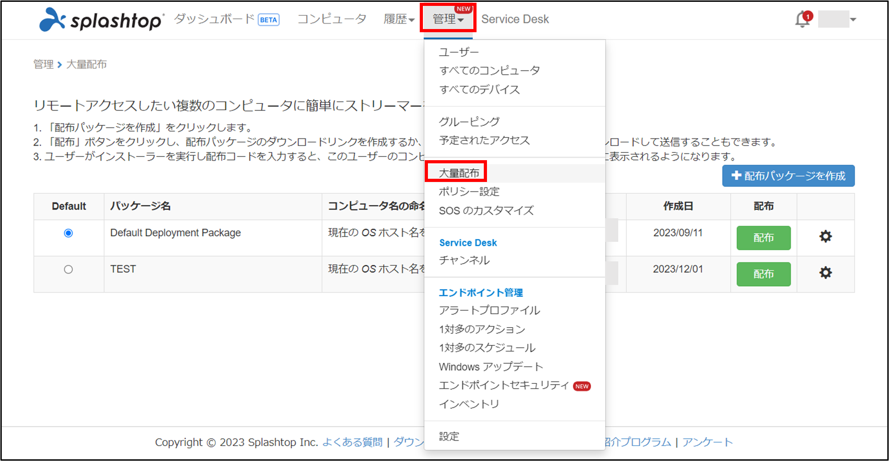
Task: Click Default Deployment Package name
Action: coord(175,233)
